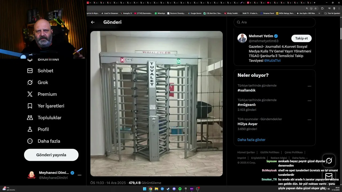342x192 pixels.
Task: Open Chrome extensions puzzle icon
Action: pos(322,8)
